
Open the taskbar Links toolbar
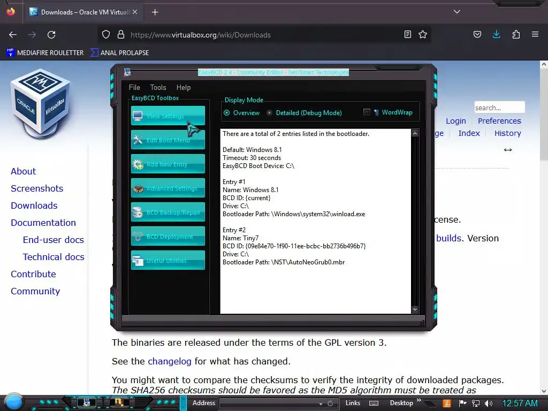coord(353,403)
